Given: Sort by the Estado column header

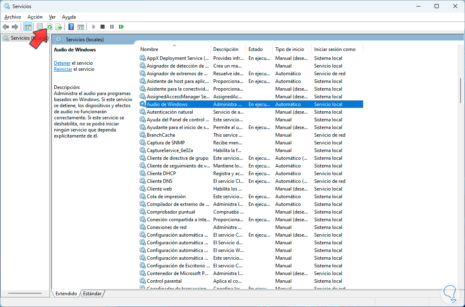Looking at the screenshot, I should [x=260, y=49].
